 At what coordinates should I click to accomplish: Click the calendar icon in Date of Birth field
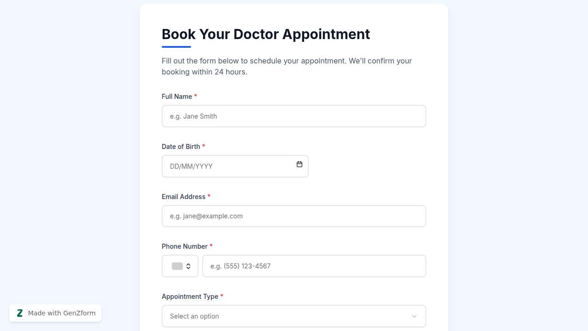pos(300,164)
